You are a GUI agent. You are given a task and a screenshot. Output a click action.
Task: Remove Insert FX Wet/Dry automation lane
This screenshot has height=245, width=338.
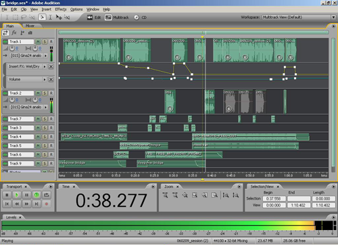click(x=51, y=66)
